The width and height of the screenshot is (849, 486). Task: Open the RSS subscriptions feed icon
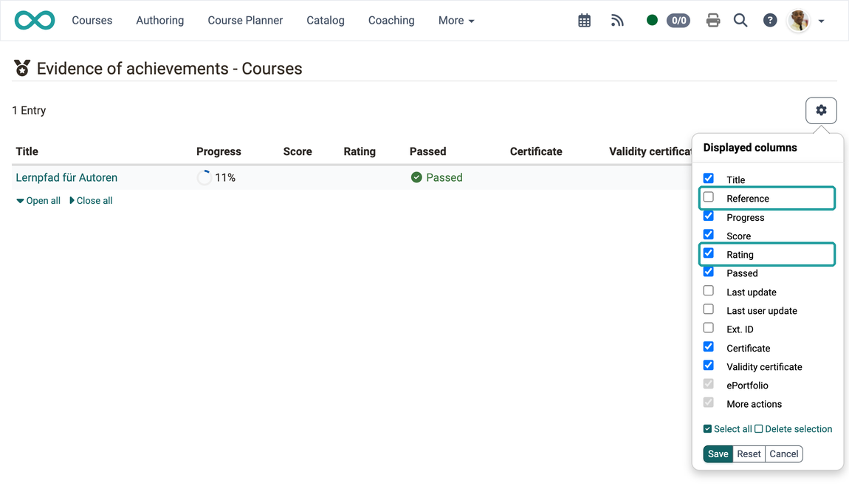617,21
